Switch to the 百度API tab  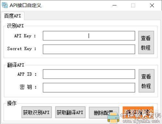point(13,16)
